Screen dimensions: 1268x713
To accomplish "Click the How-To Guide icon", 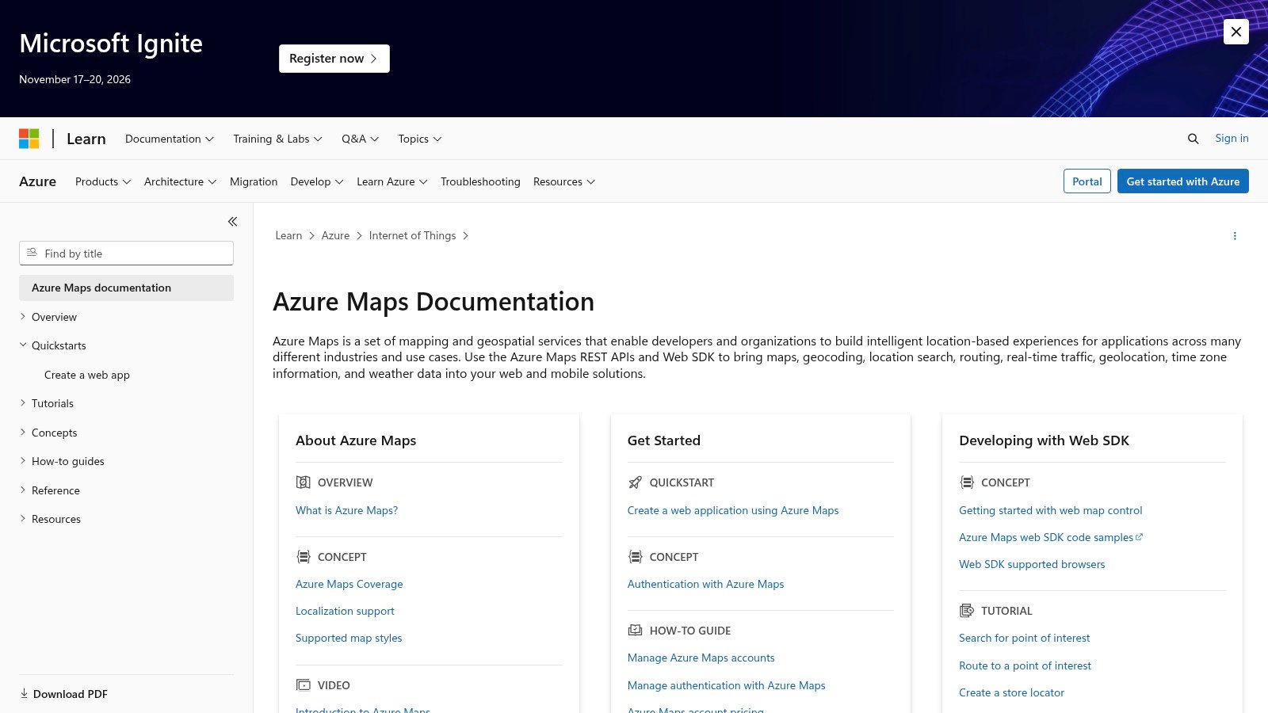I will pos(635,631).
